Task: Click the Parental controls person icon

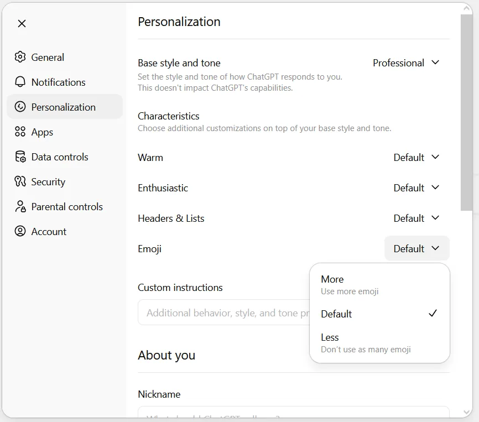Action: (20, 206)
